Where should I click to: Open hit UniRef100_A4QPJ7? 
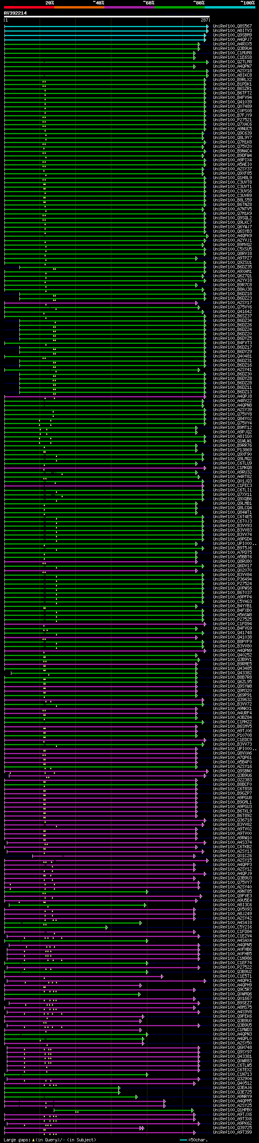point(232,39)
